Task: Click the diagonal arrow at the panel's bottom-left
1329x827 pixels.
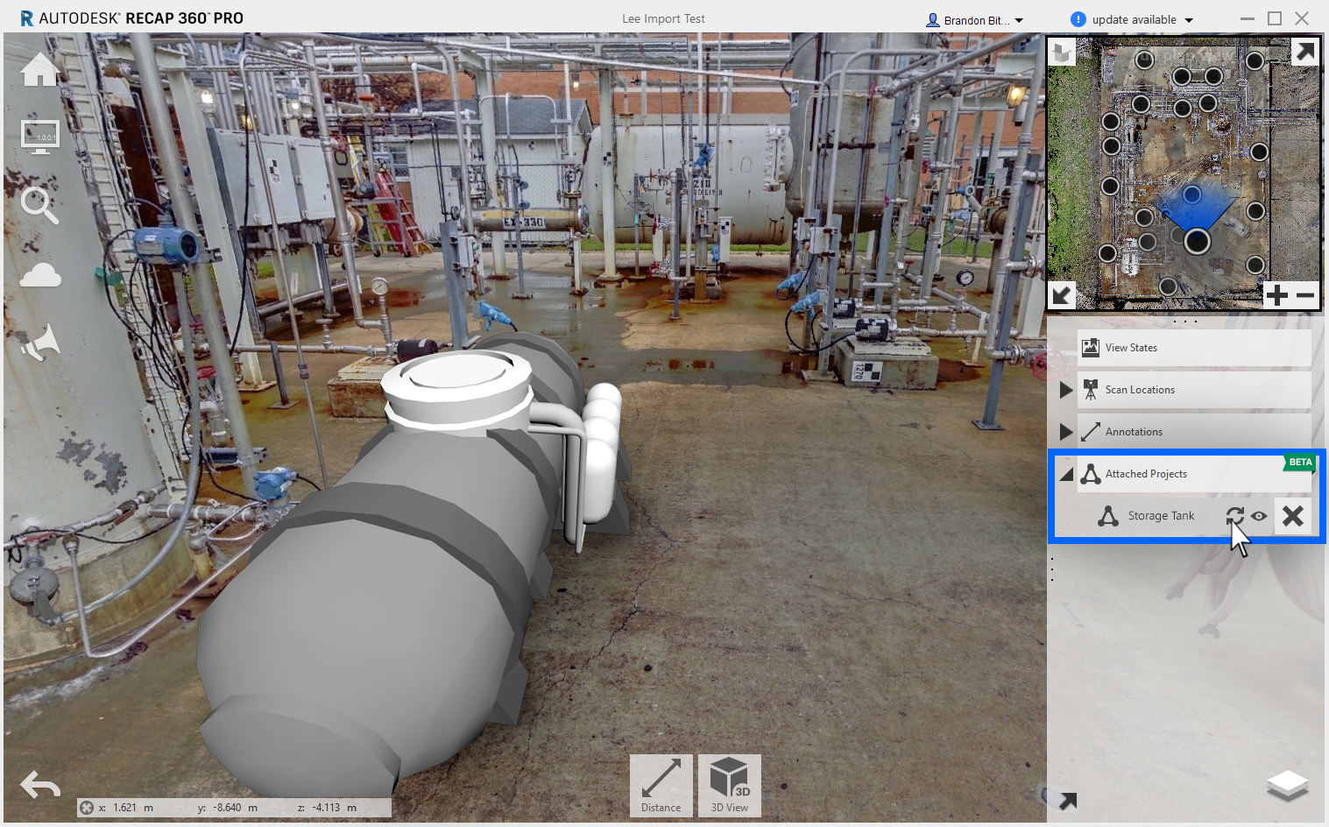Action: (1068, 801)
